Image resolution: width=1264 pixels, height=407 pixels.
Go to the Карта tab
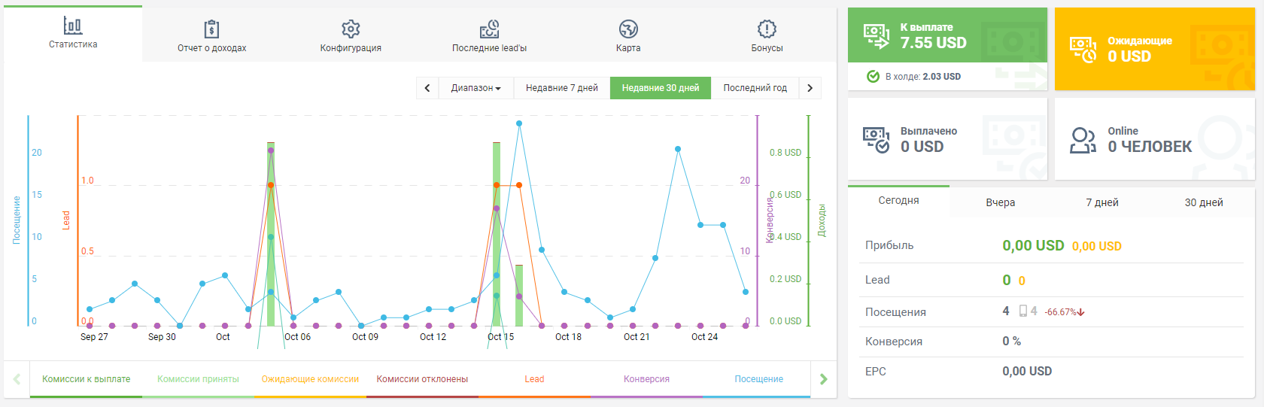pyautogui.click(x=628, y=35)
